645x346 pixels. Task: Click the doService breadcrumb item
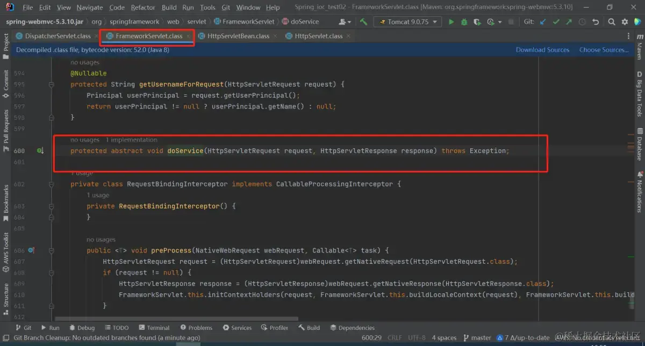pos(300,22)
